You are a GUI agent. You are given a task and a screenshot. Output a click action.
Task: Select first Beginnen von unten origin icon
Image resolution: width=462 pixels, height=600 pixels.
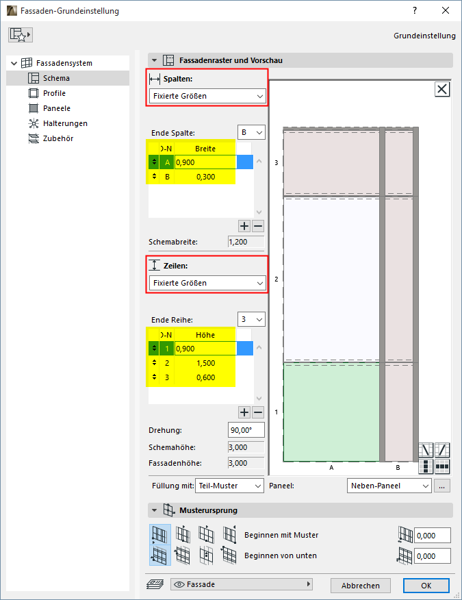click(x=160, y=555)
